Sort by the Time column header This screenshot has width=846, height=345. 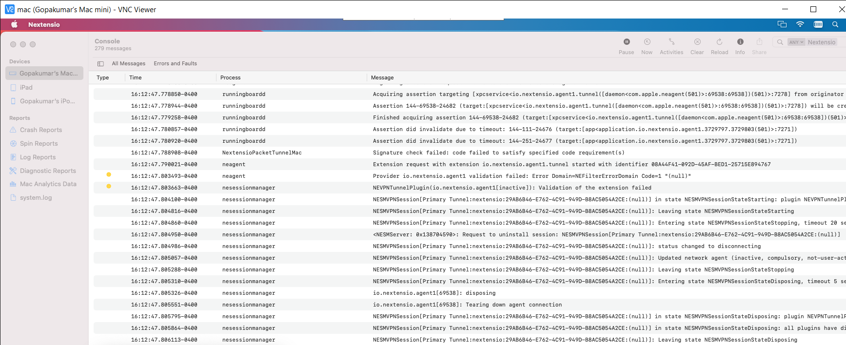tap(136, 77)
